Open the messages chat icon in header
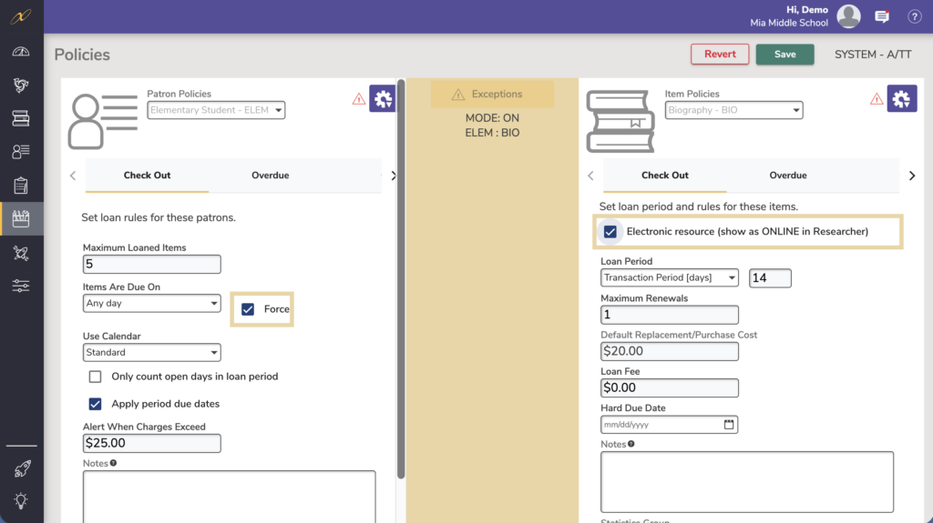 coord(882,16)
